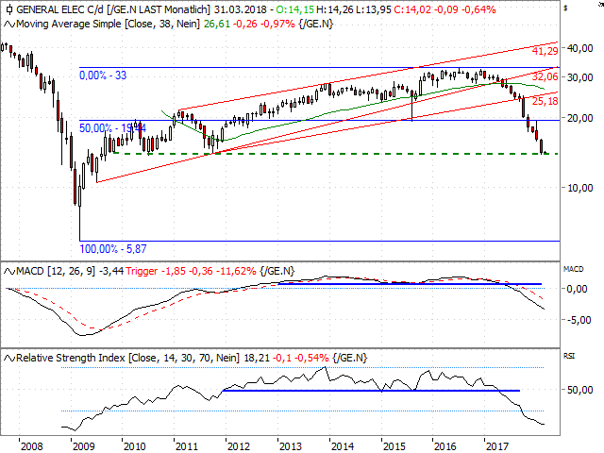Click the 50,00 RSI axis label
Viewport: 604px width, 453px height.
tap(579, 390)
